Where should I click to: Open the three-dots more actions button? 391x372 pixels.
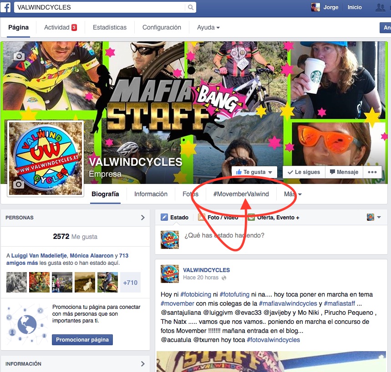(372, 172)
